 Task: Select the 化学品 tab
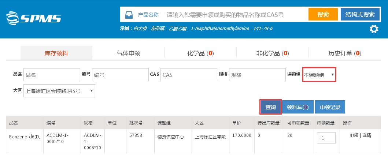pos(200,53)
